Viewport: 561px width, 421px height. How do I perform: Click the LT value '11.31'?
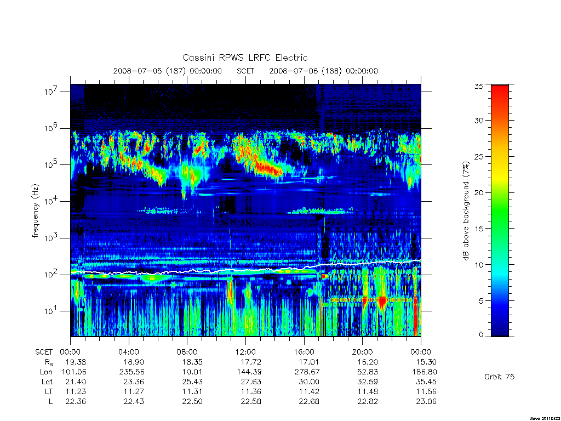click(192, 391)
